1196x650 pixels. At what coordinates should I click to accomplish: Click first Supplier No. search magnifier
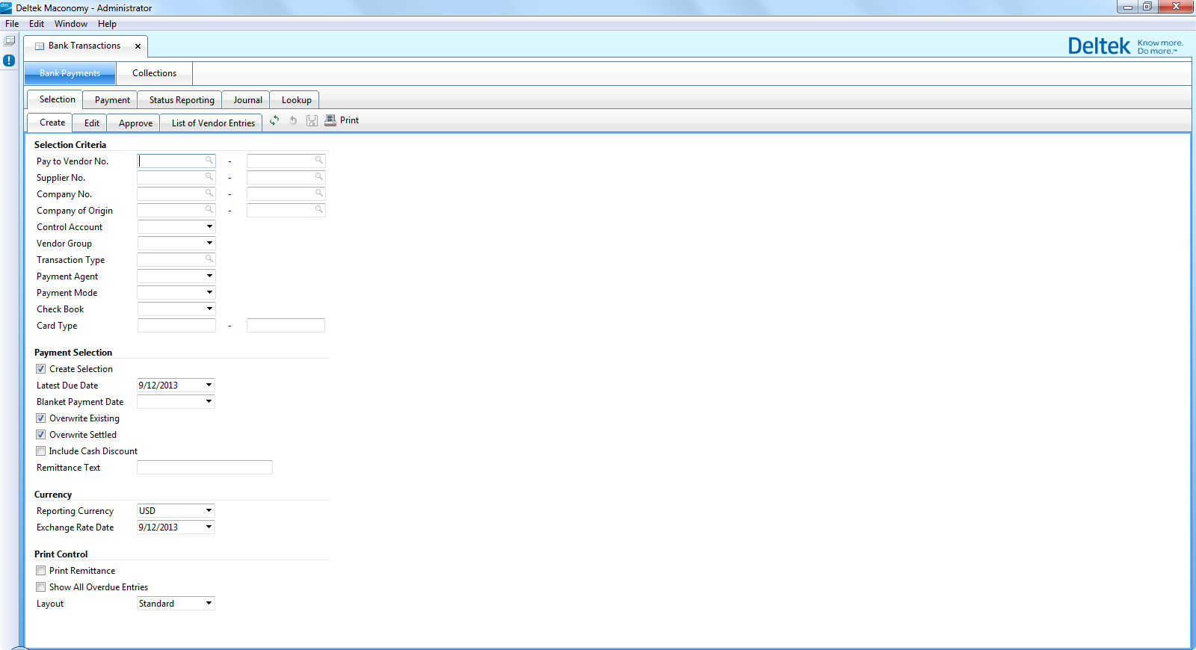pyautogui.click(x=209, y=176)
